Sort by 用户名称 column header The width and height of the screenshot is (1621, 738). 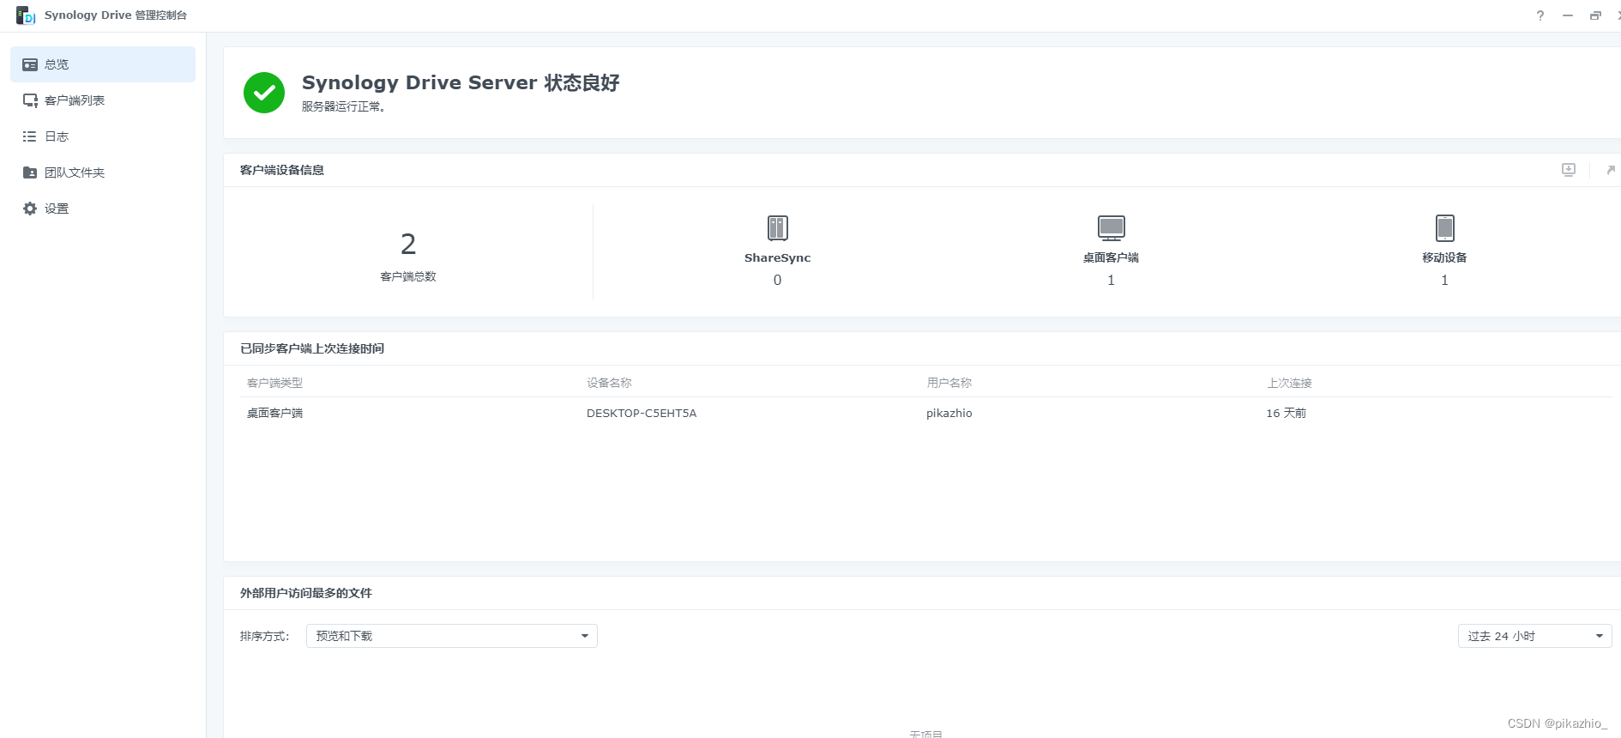tap(949, 383)
